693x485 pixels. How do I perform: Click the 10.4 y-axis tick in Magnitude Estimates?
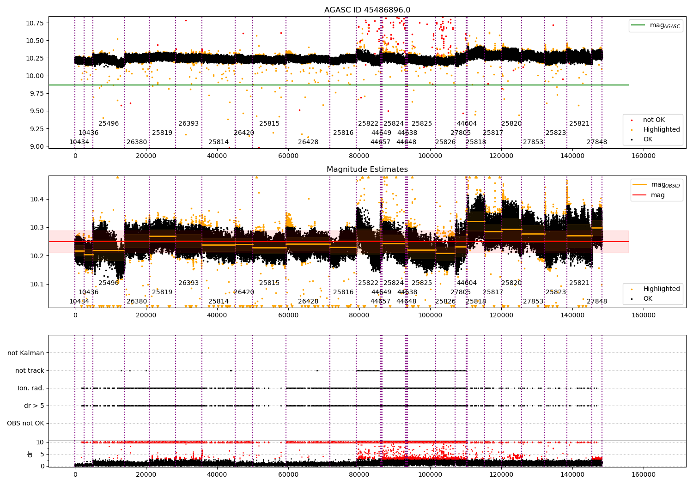[x=37, y=200]
